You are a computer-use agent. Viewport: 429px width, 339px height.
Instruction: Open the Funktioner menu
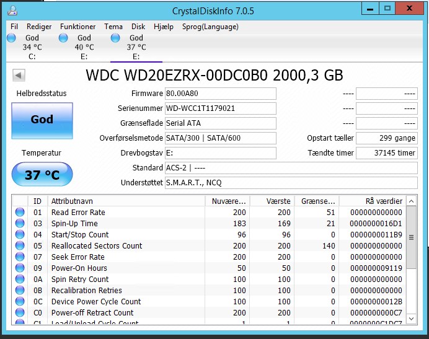click(77, 27)
